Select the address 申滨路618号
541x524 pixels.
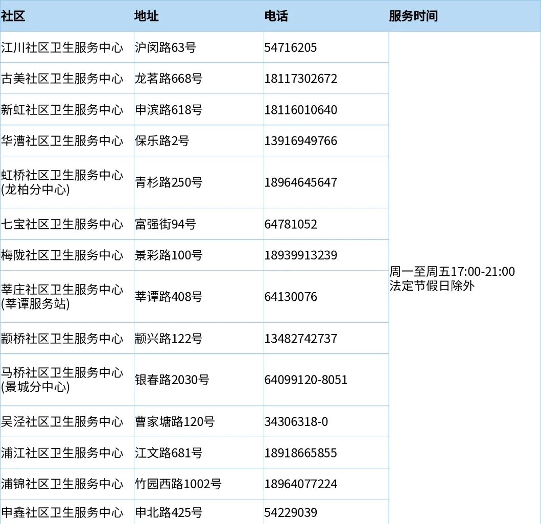click(x=169, y=110)
